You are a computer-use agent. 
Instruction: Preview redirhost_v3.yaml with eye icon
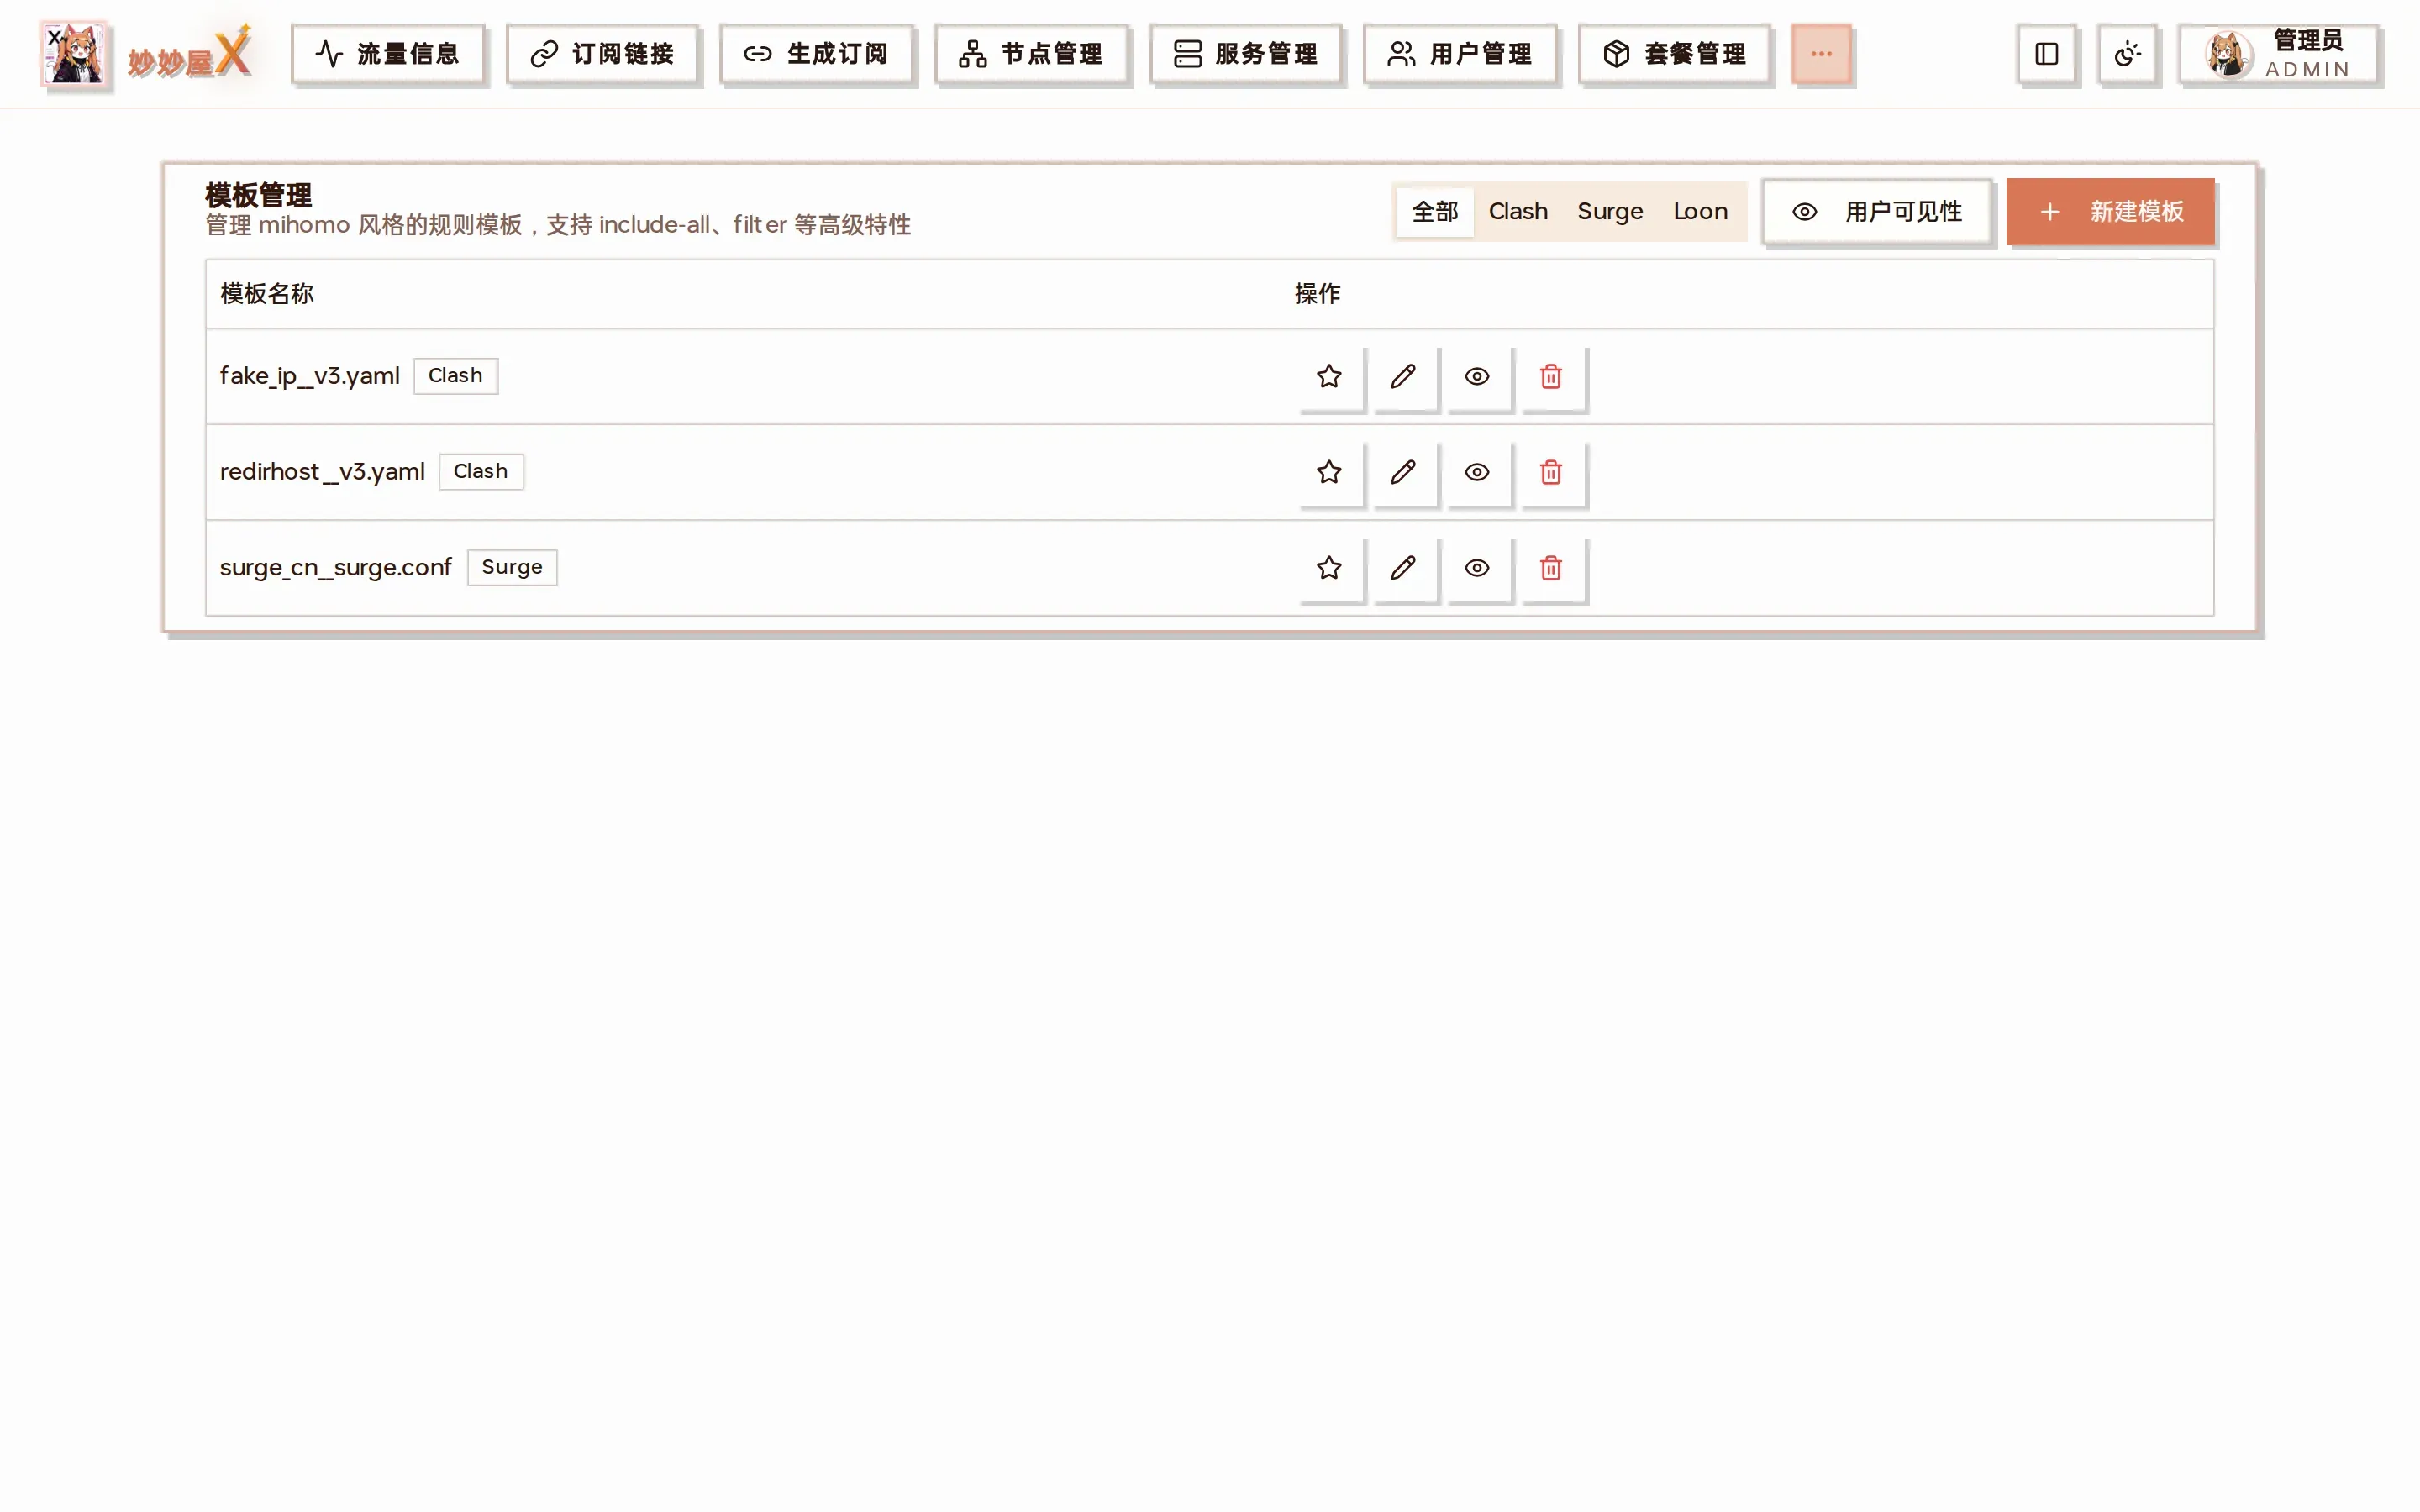point(1477,472)
